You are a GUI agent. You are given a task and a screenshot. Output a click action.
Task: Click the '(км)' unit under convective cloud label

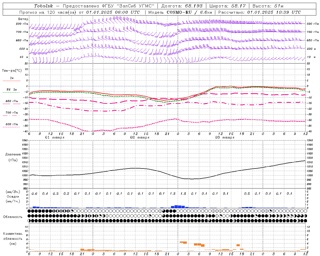point(13,243)
